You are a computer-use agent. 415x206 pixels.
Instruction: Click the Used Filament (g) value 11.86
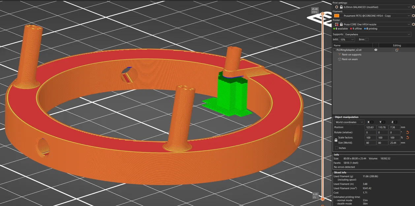click(x=370, y=176)
